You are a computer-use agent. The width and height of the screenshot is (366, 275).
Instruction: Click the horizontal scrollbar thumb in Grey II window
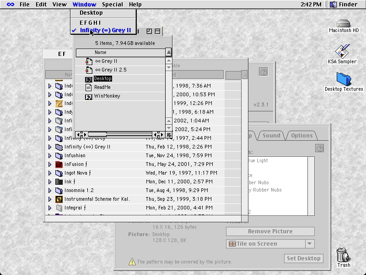(x=97, y=134)
